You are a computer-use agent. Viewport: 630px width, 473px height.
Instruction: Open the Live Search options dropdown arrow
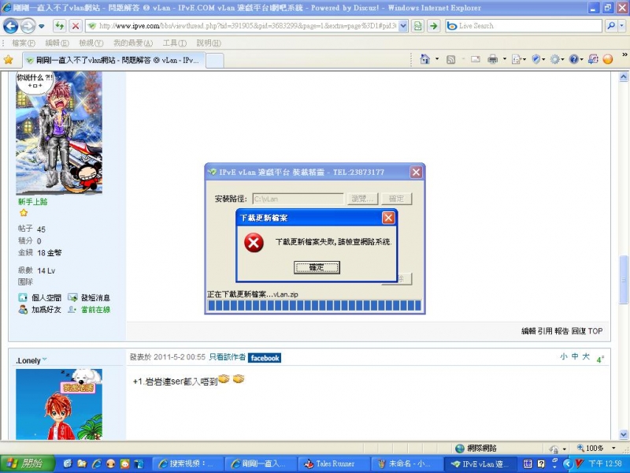point(621,25)
